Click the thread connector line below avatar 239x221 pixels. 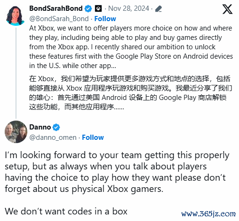click(16, 73)
